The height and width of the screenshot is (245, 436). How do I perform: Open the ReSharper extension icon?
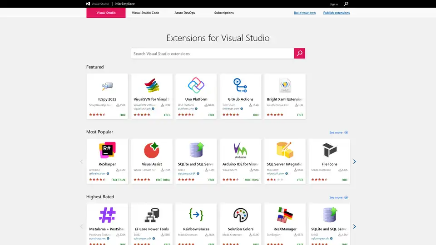107,150
